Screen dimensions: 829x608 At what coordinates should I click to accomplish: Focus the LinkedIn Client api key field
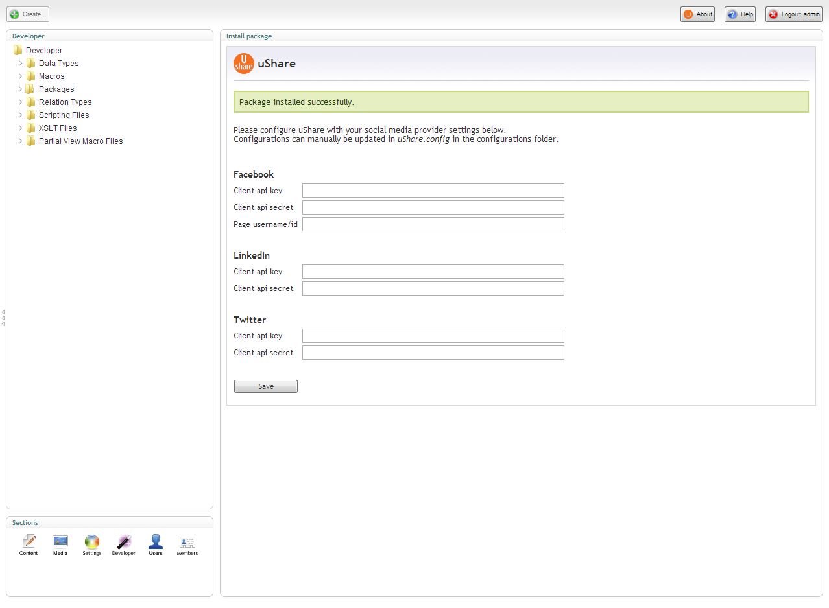coord(433,272)
